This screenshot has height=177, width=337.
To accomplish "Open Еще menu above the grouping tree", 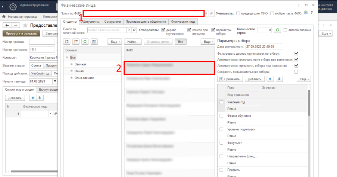I will point(115,42).
